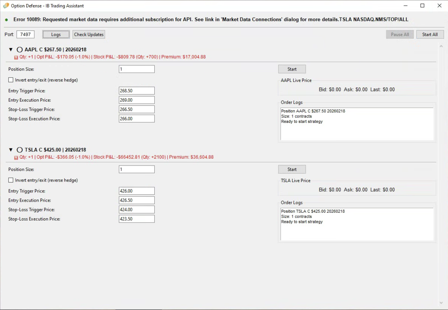This screenshot has height=310, width=448.
Task: Collapse the TSLA position section
Action: click(11, 150)
